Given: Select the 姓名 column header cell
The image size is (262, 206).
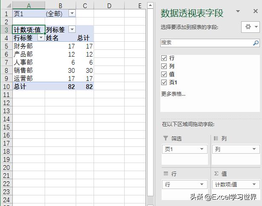Looking at the screenshot, I should click(60, 38).
